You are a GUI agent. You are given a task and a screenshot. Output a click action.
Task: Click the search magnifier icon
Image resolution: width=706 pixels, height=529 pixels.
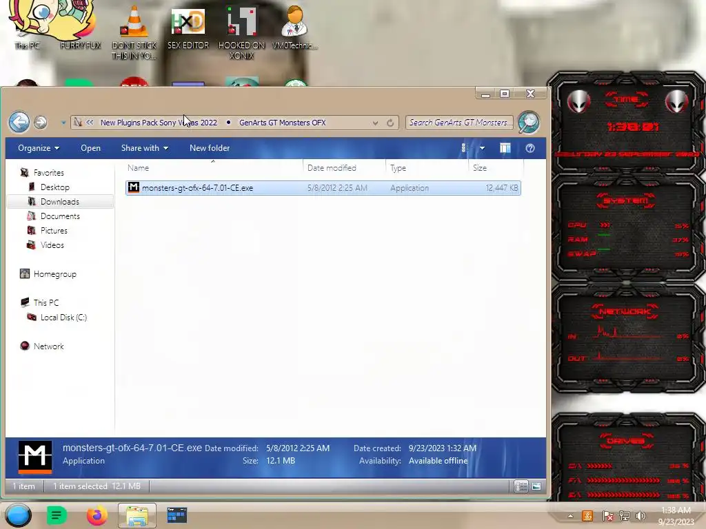point(529,122)
